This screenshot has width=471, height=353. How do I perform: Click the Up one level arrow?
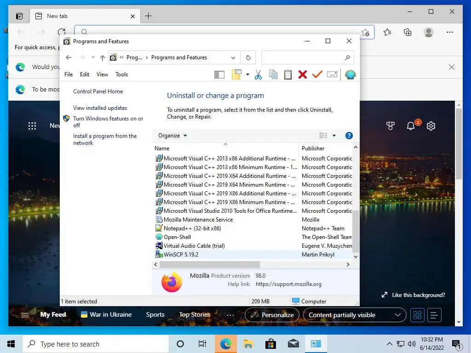pyautogui.click(x=103, y=57)
